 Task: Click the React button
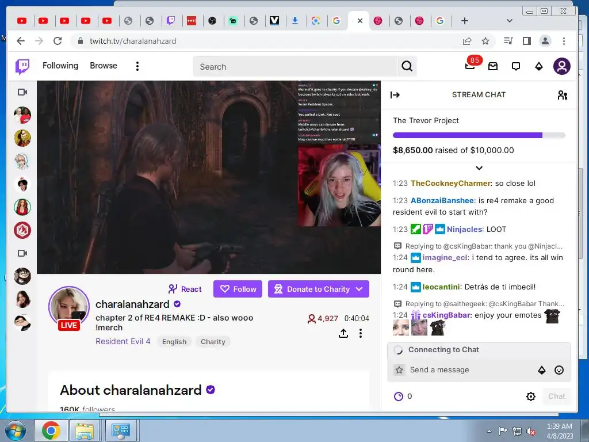[185, 289]
